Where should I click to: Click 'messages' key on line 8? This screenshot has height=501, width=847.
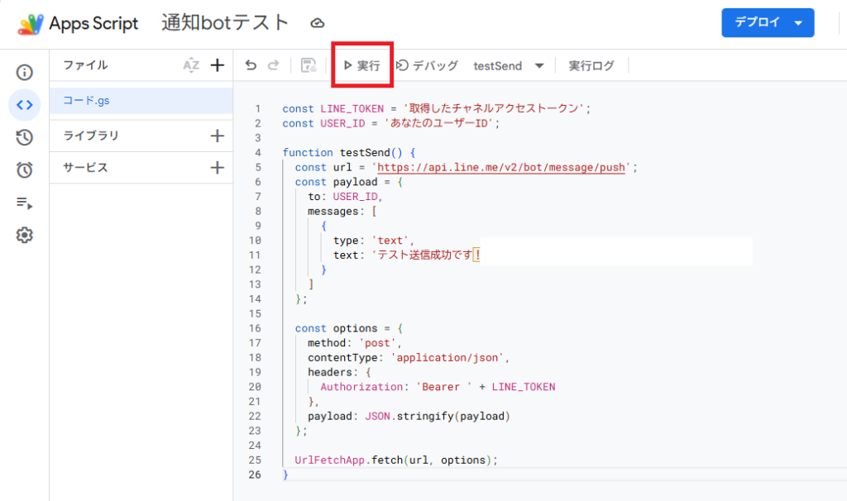pyautogui.click(x=333, y=211)
